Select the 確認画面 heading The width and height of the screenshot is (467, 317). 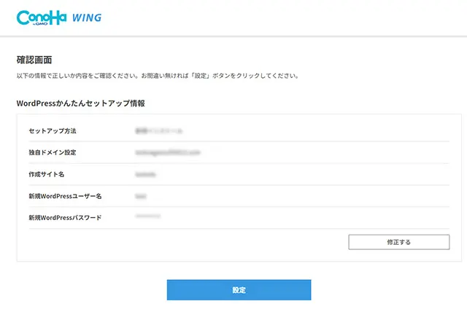pyautogui.click(x=34, y=59)
